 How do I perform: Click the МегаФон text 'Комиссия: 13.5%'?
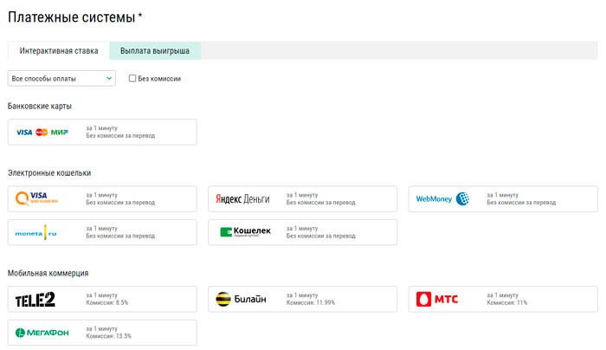[108, 336]
